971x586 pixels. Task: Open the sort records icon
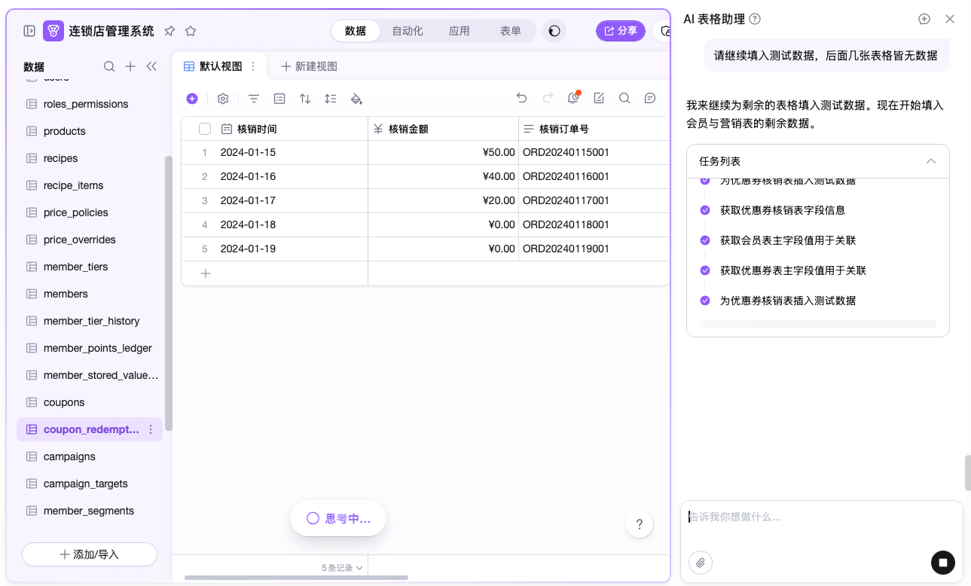point(305,99)
